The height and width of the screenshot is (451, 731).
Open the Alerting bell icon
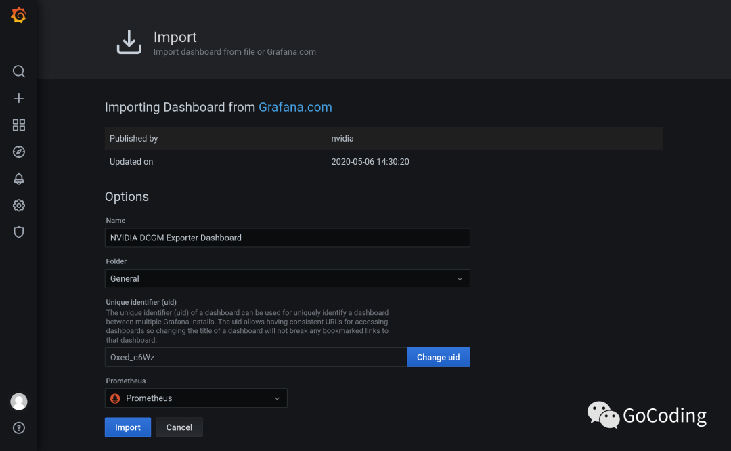click(x=19, y=179)
